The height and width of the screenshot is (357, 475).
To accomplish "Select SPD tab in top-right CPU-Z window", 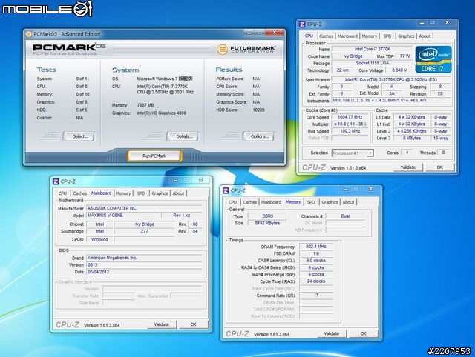I will pyautogui.click(x=387, y=36).
